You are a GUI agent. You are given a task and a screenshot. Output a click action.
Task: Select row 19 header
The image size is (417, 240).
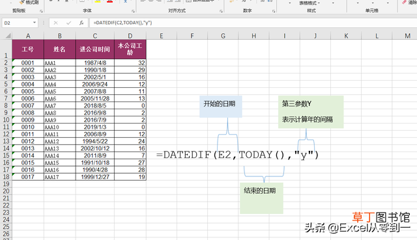point(6,184)
